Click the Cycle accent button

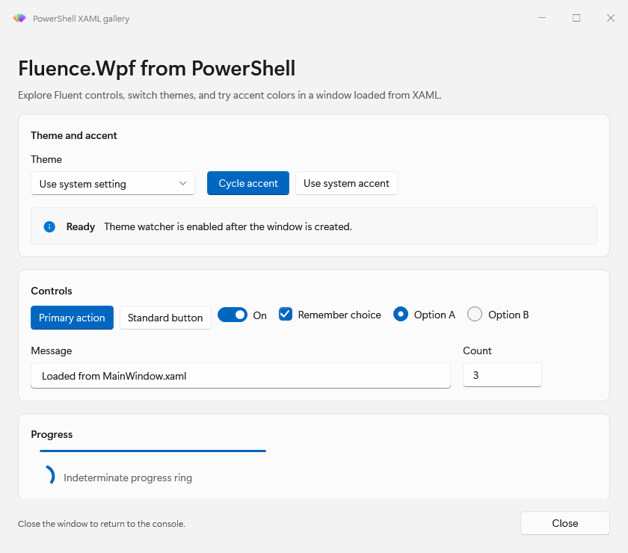click(x=248, y=183)
